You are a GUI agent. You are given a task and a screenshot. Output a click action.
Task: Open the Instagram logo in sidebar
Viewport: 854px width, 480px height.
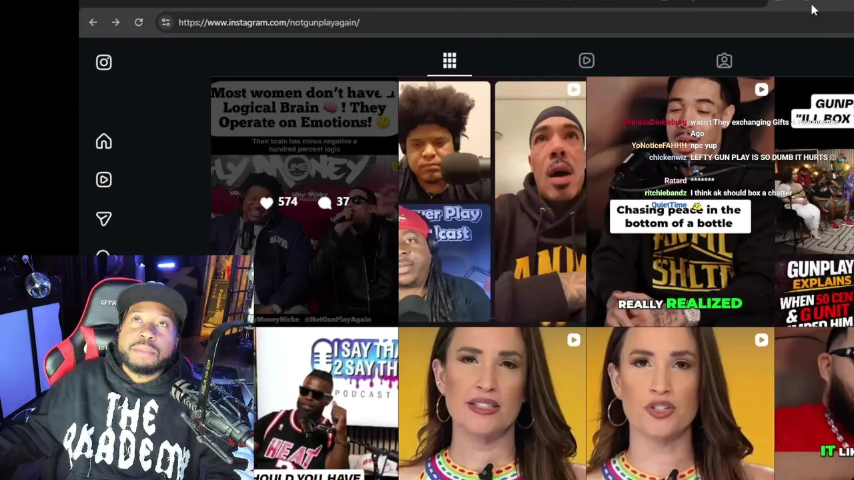coord(103,62)
